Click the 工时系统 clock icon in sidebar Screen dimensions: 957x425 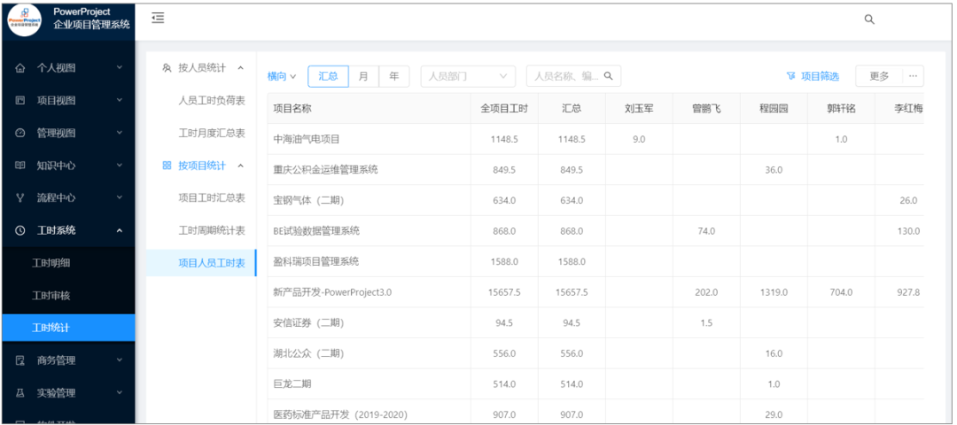coord(20,230)
